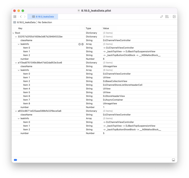Click the window title 8.18.0_leaksData.plist
Screen dimensions: 189x178
pos(96,11)
